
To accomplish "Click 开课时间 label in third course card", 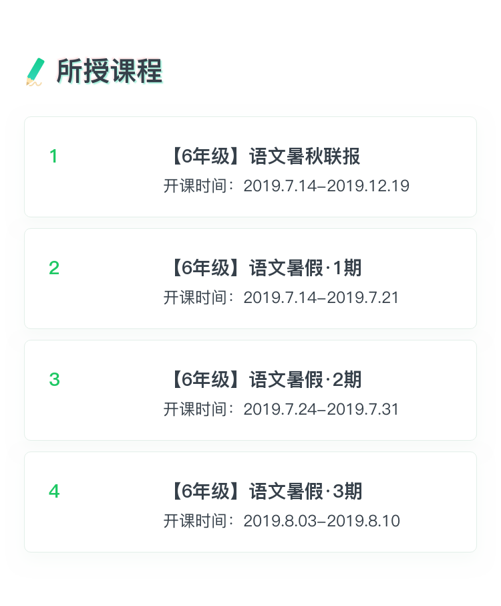I will click(x=195, y=409).
